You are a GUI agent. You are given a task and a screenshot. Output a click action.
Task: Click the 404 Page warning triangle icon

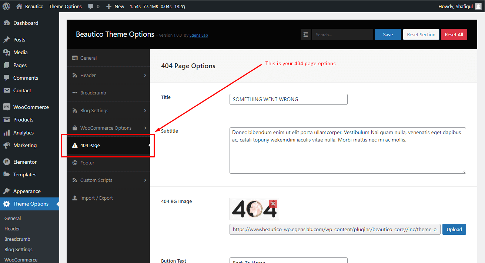tap(75, 145)
